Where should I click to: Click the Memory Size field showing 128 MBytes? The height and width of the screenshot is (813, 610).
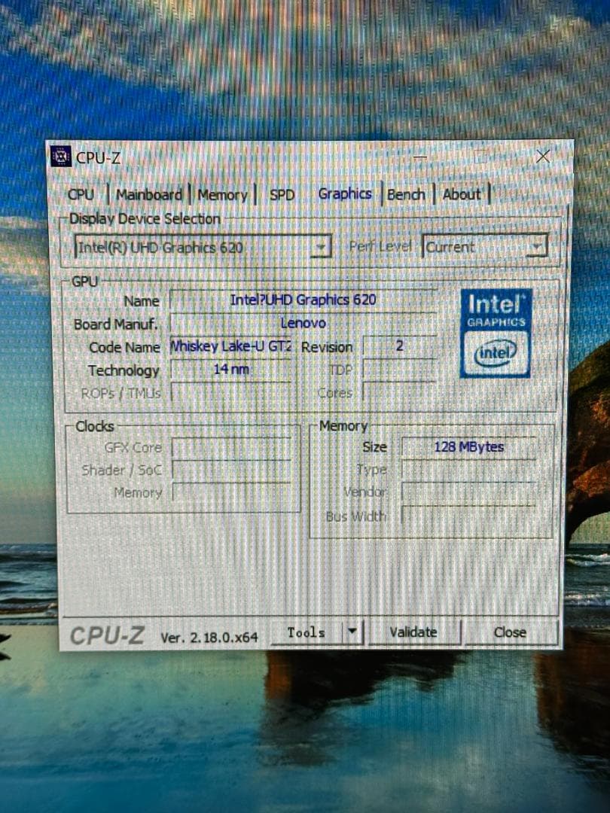(468, 446)
